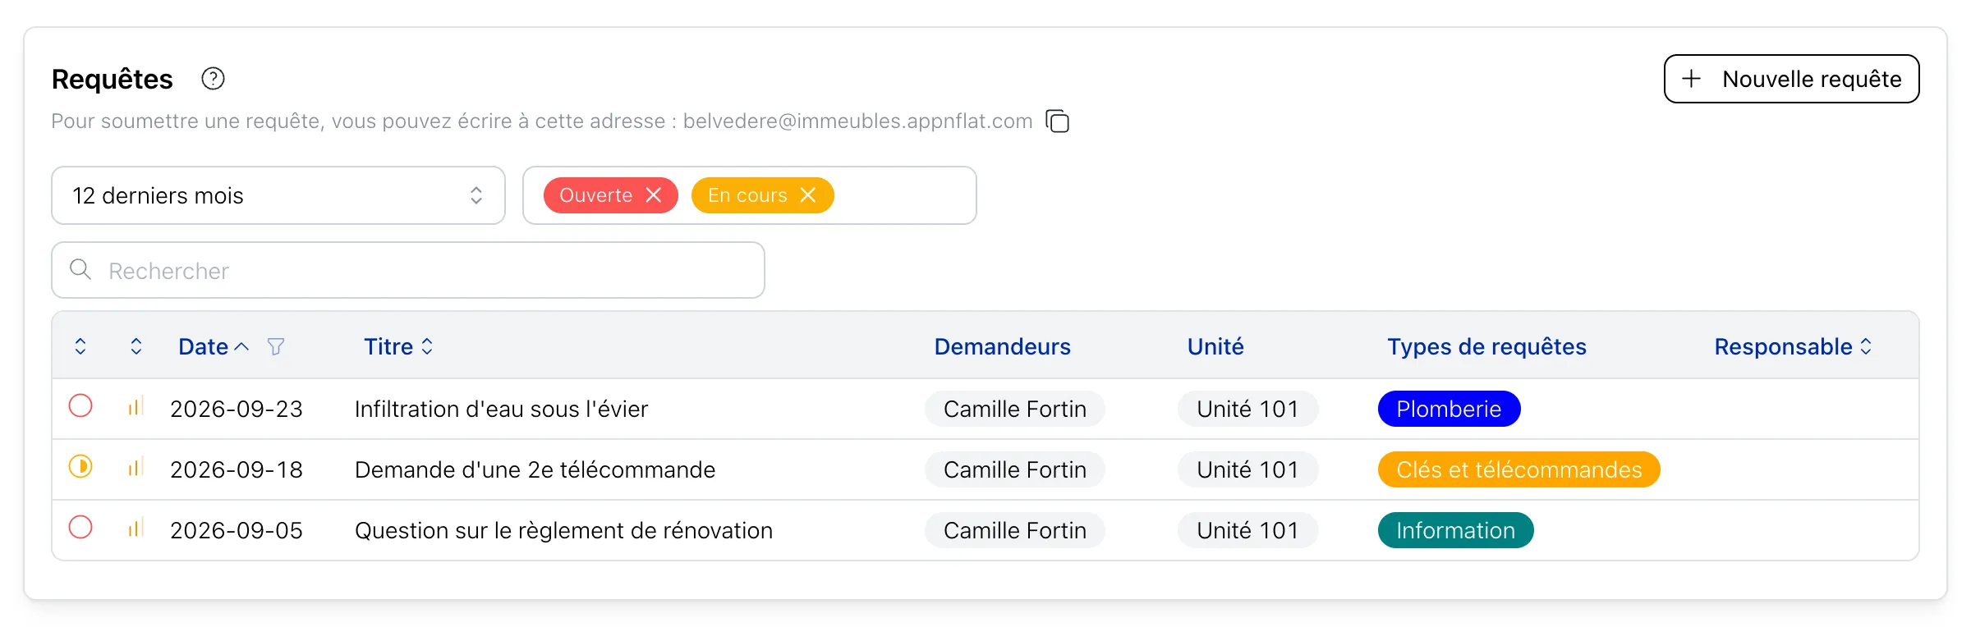Remove the En cours status filter

[x=808, y=195]
